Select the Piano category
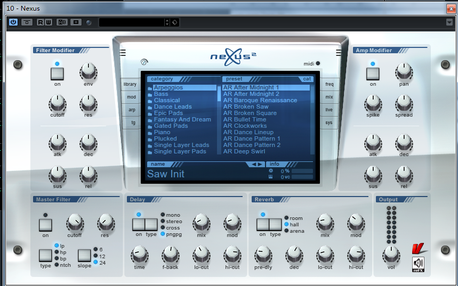 pos(162,133)
